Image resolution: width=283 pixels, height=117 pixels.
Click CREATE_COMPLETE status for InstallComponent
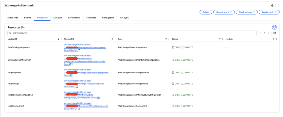click(182, 106)
